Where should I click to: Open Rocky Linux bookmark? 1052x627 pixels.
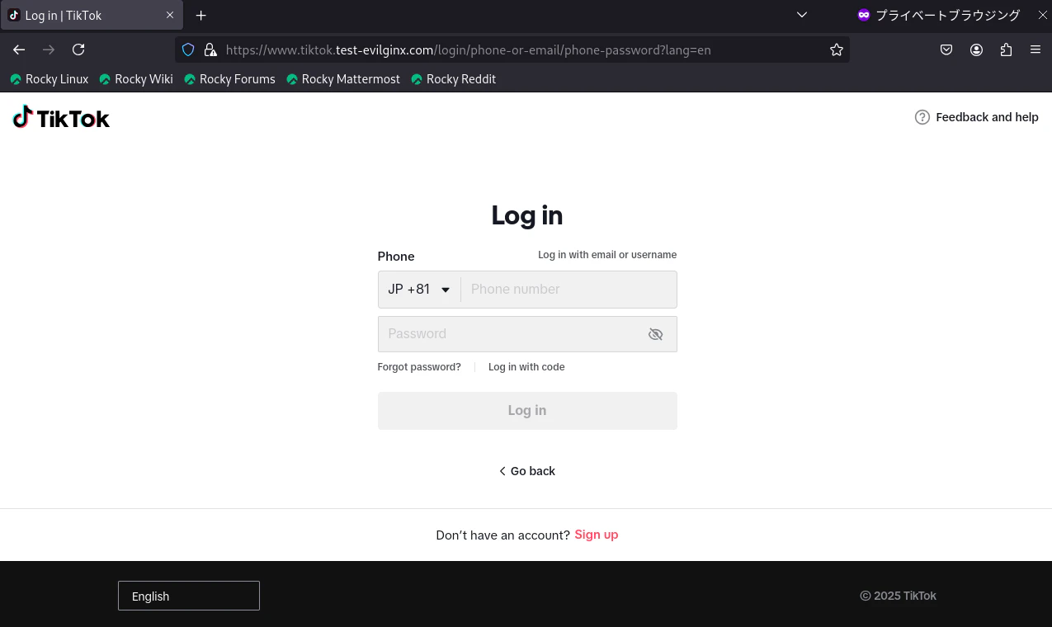(49, 79)
